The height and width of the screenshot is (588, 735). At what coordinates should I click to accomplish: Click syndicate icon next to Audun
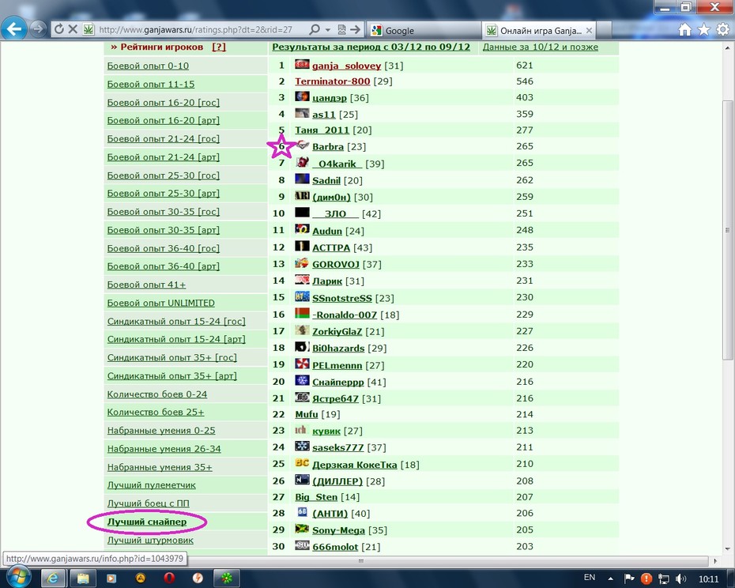click(x=302, y=229)
